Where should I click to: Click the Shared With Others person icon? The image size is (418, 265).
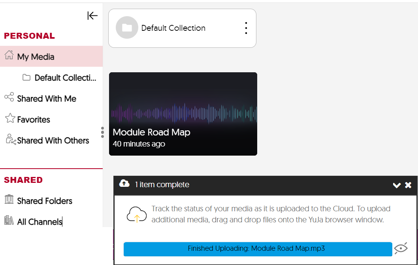tap(10, 139)
